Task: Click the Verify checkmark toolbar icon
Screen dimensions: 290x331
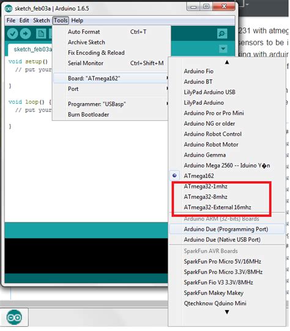Action: pos(13,34)
